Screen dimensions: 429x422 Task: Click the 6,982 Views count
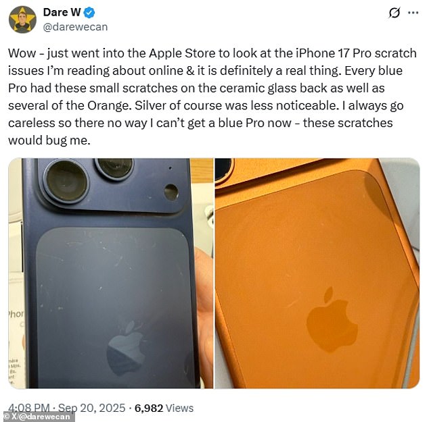click(164, 408)
